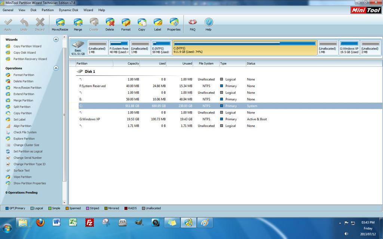383x239 pixels.
Task: Sort by Capacity column header
Action: 126,63
